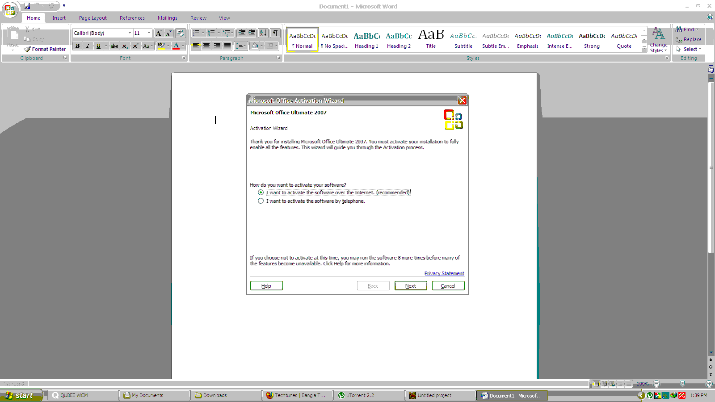Screen dimensions: 715x402
Task: Apply red font color
Action: pyautogui.click(x=176, y=46)
